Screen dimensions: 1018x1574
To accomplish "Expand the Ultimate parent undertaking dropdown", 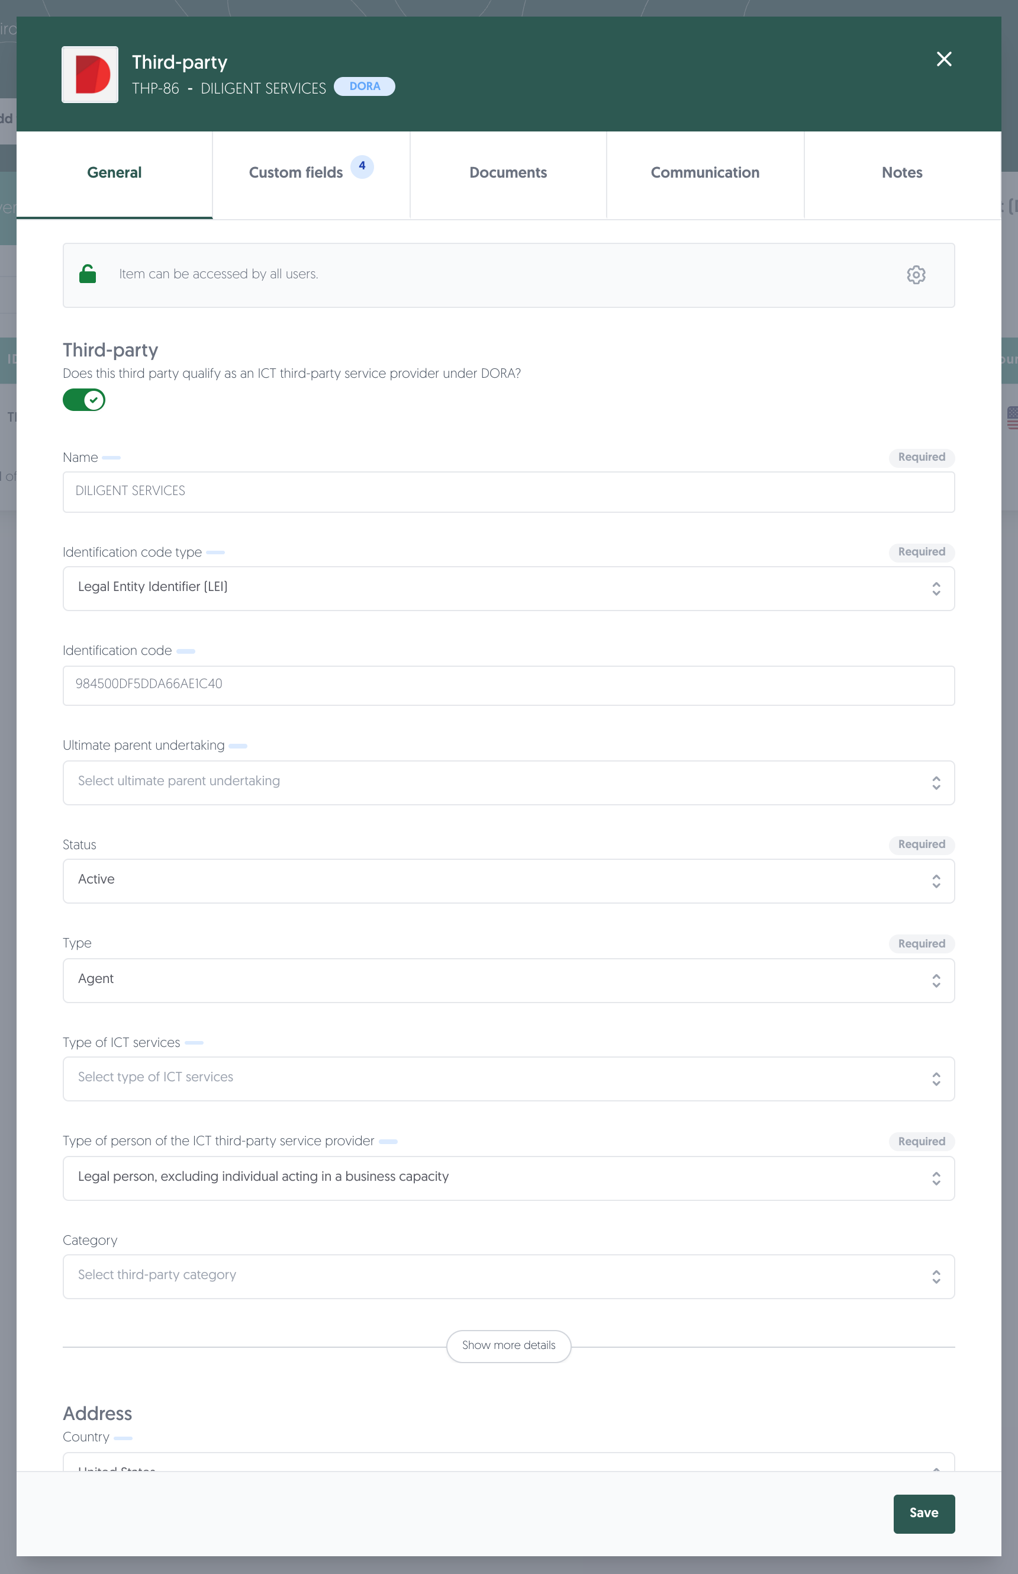I will (x=508, y=782).
